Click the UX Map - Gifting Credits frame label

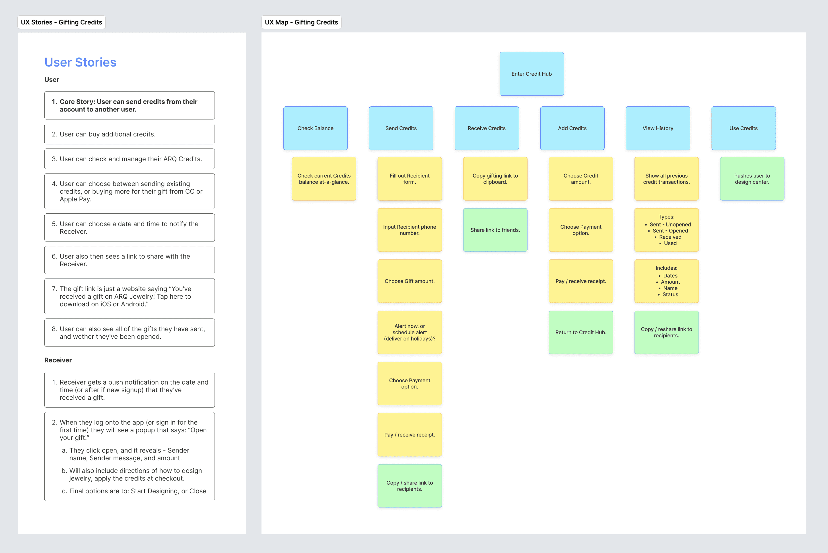click(301, 22)
